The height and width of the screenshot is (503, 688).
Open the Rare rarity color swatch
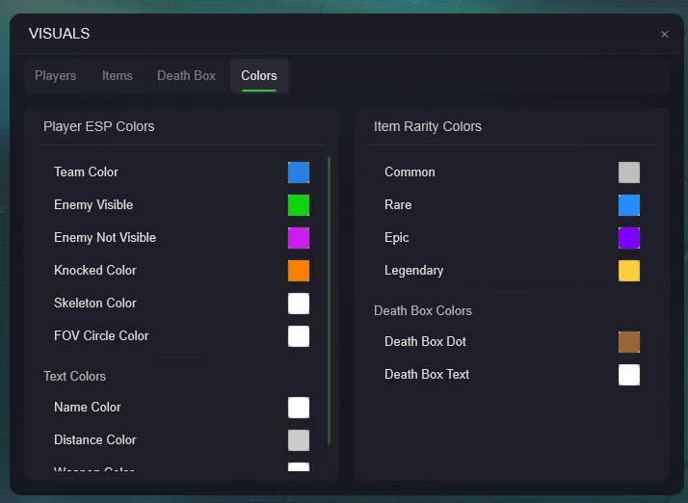coord(629,205)
